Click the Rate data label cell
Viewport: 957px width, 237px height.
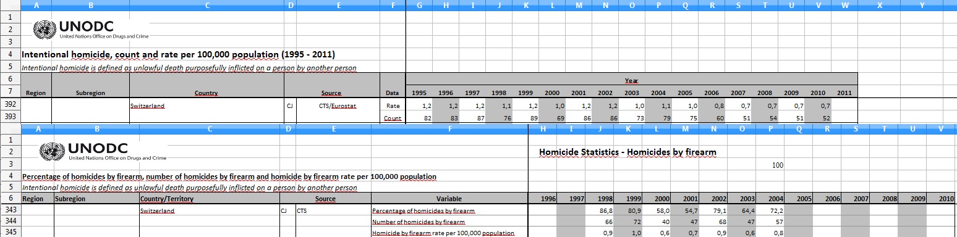tap(393, 106)
